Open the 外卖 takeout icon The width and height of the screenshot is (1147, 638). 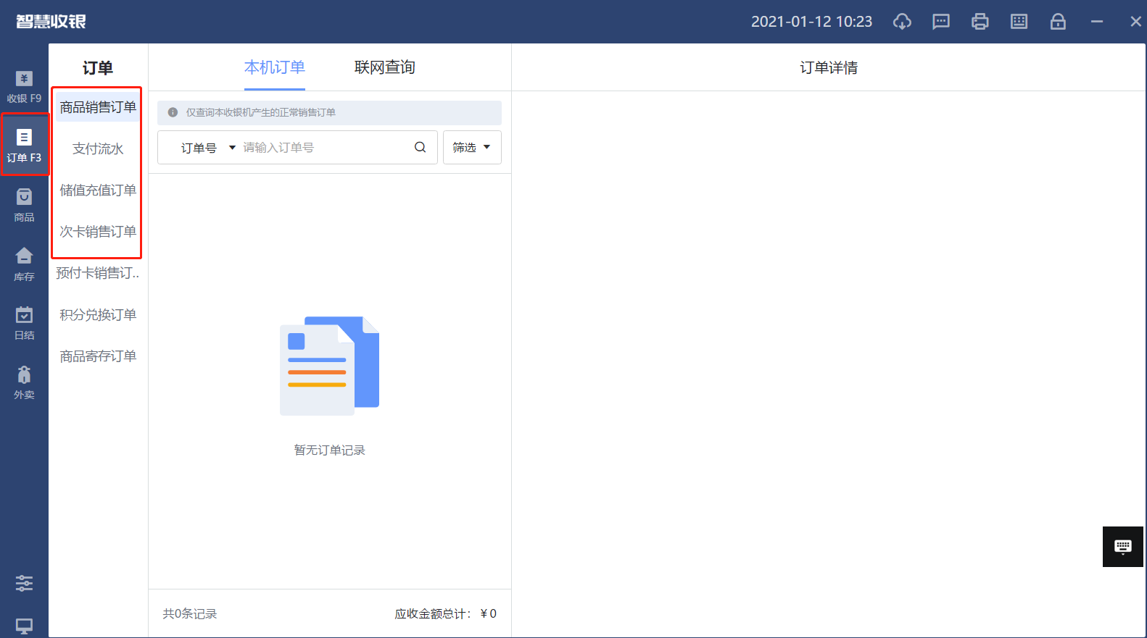coord(24,382)
